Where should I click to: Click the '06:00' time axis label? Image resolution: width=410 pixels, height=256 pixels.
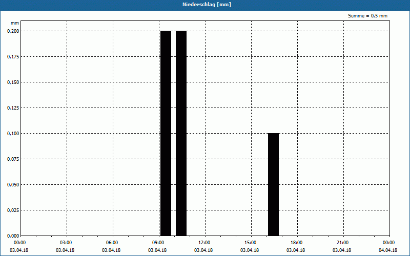tap(112, 243)
